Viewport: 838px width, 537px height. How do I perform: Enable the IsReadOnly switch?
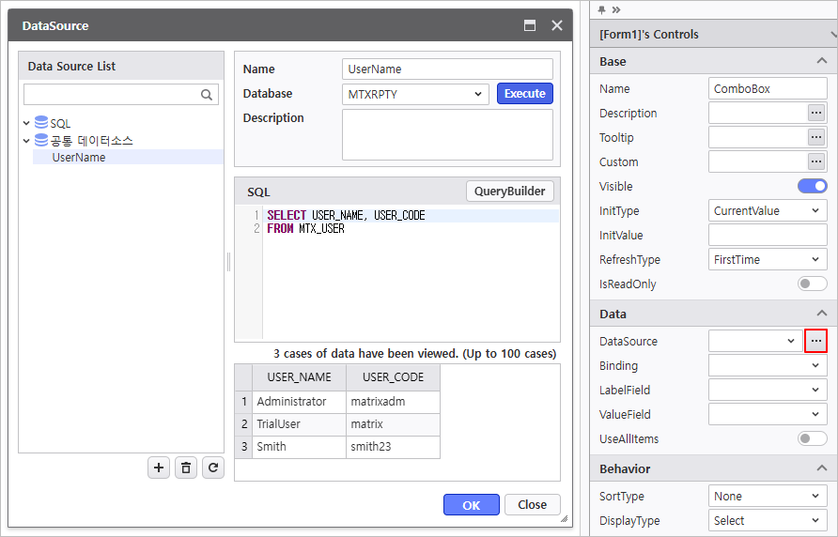tap(813, 284)
